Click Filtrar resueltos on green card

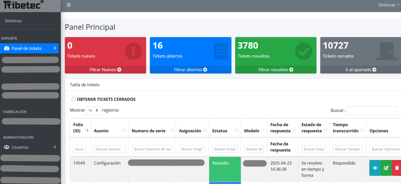[276, 70]
